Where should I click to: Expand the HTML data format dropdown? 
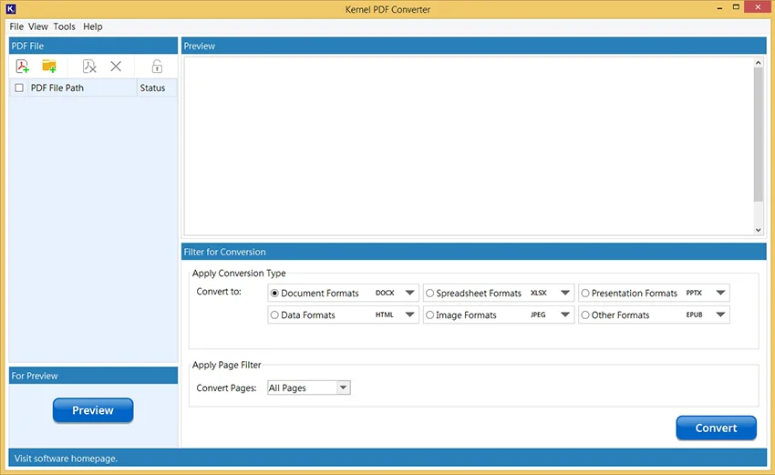click(x=409, y=315)
